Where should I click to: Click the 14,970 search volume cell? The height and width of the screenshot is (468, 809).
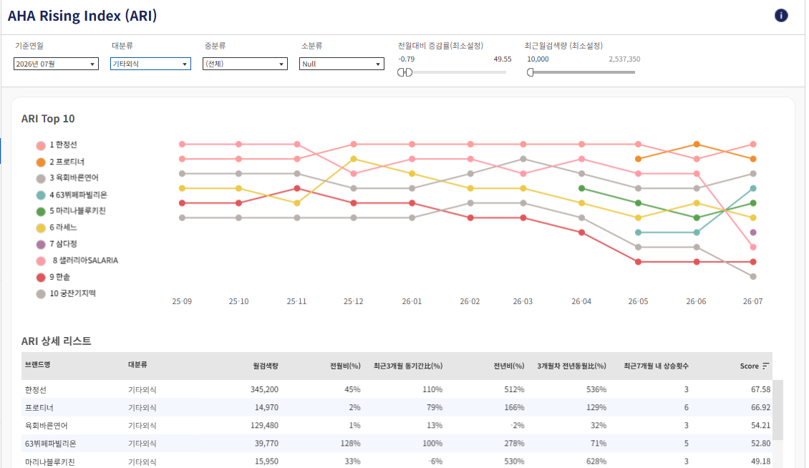tap(266, 408)
